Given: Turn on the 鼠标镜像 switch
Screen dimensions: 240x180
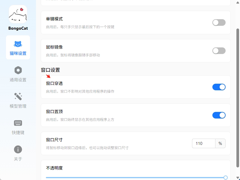Looking at the screenshot, I should (x=219, y=51).
